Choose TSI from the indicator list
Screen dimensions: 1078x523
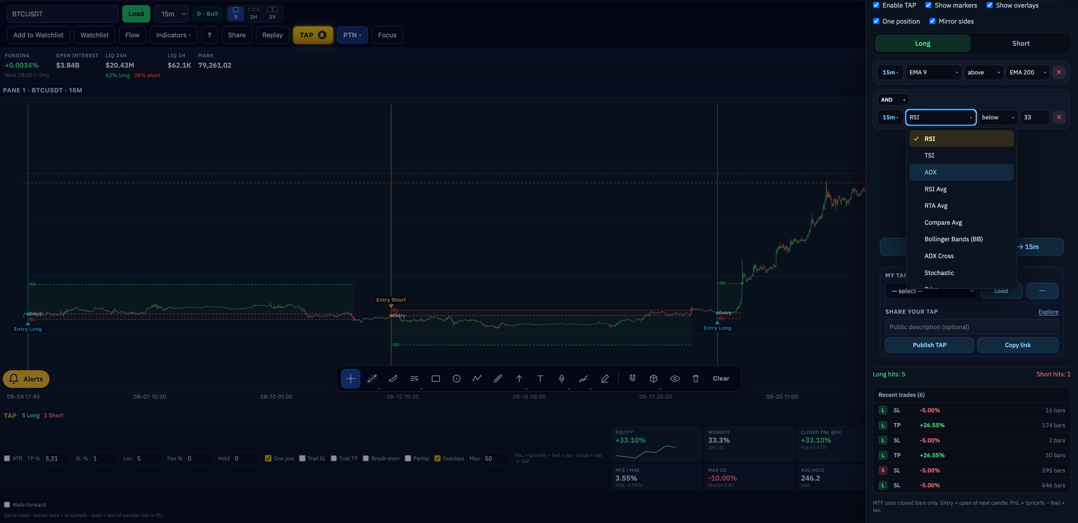pyautogui.click(x=961, y=155)
